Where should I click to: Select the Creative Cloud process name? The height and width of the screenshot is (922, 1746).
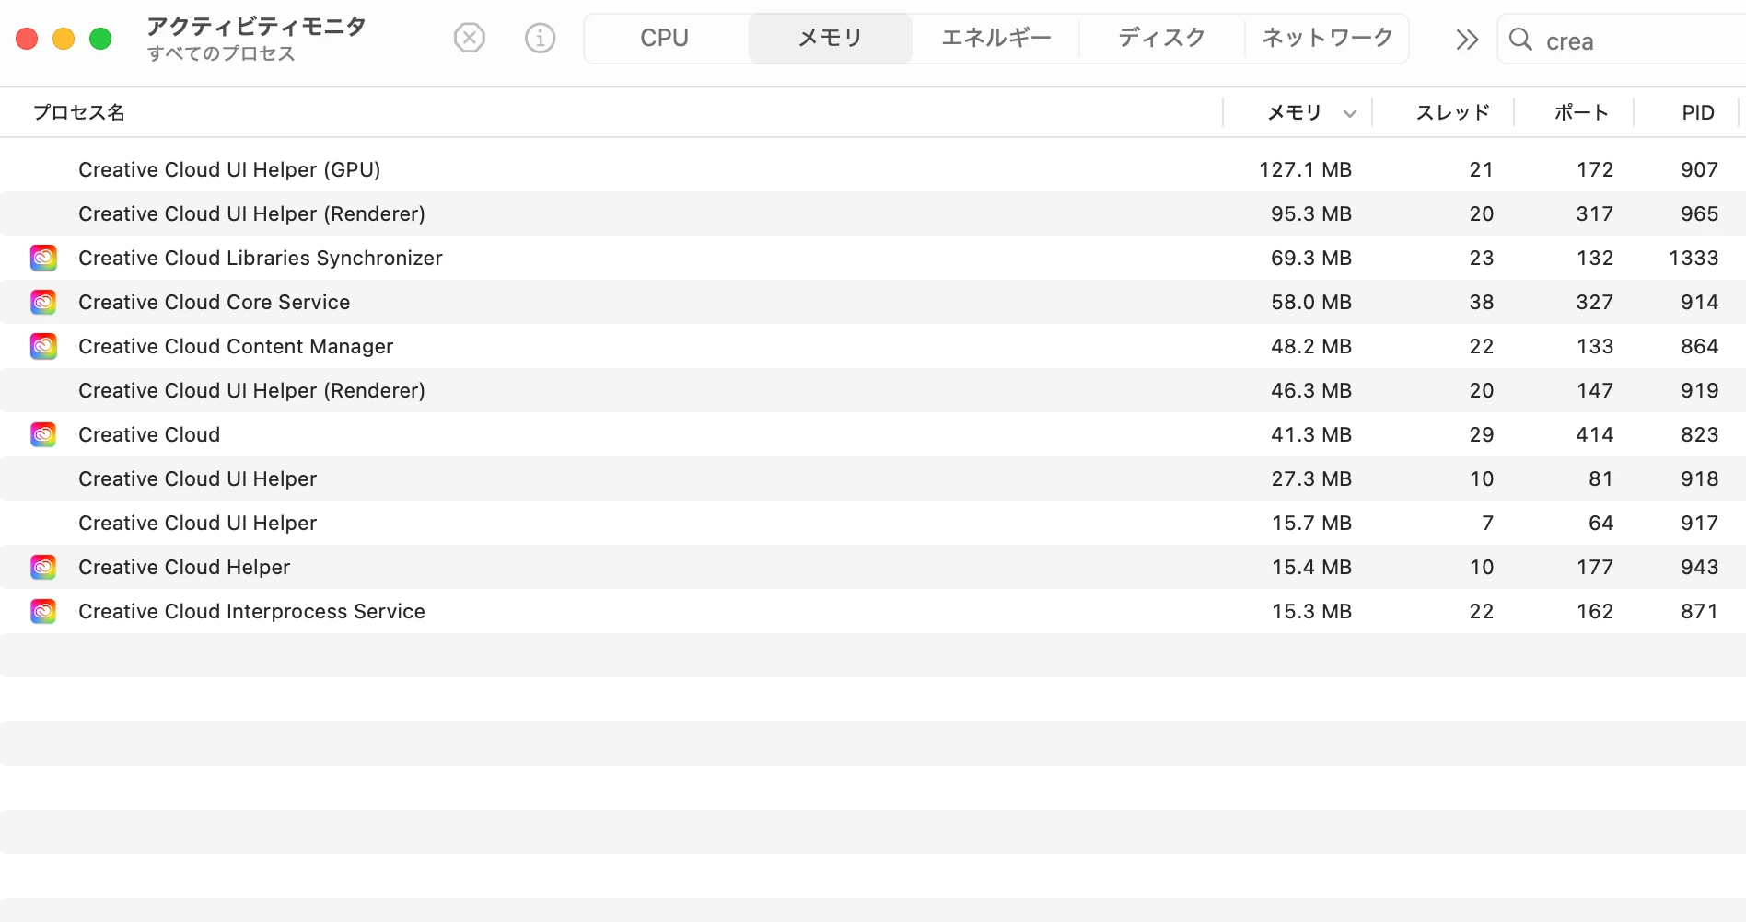(x=149, y=434)
